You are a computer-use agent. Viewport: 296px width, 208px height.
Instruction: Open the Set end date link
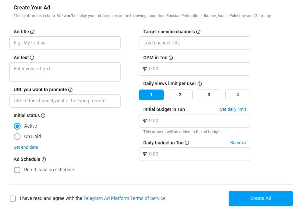coord(26,147)
